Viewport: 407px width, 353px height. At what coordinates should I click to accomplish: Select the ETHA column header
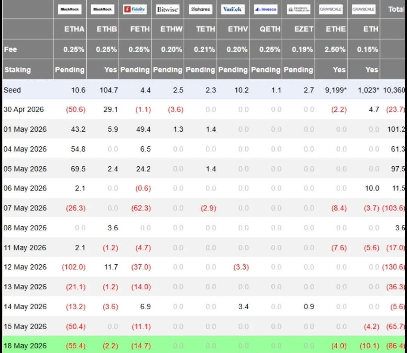[x=74, y=29]
